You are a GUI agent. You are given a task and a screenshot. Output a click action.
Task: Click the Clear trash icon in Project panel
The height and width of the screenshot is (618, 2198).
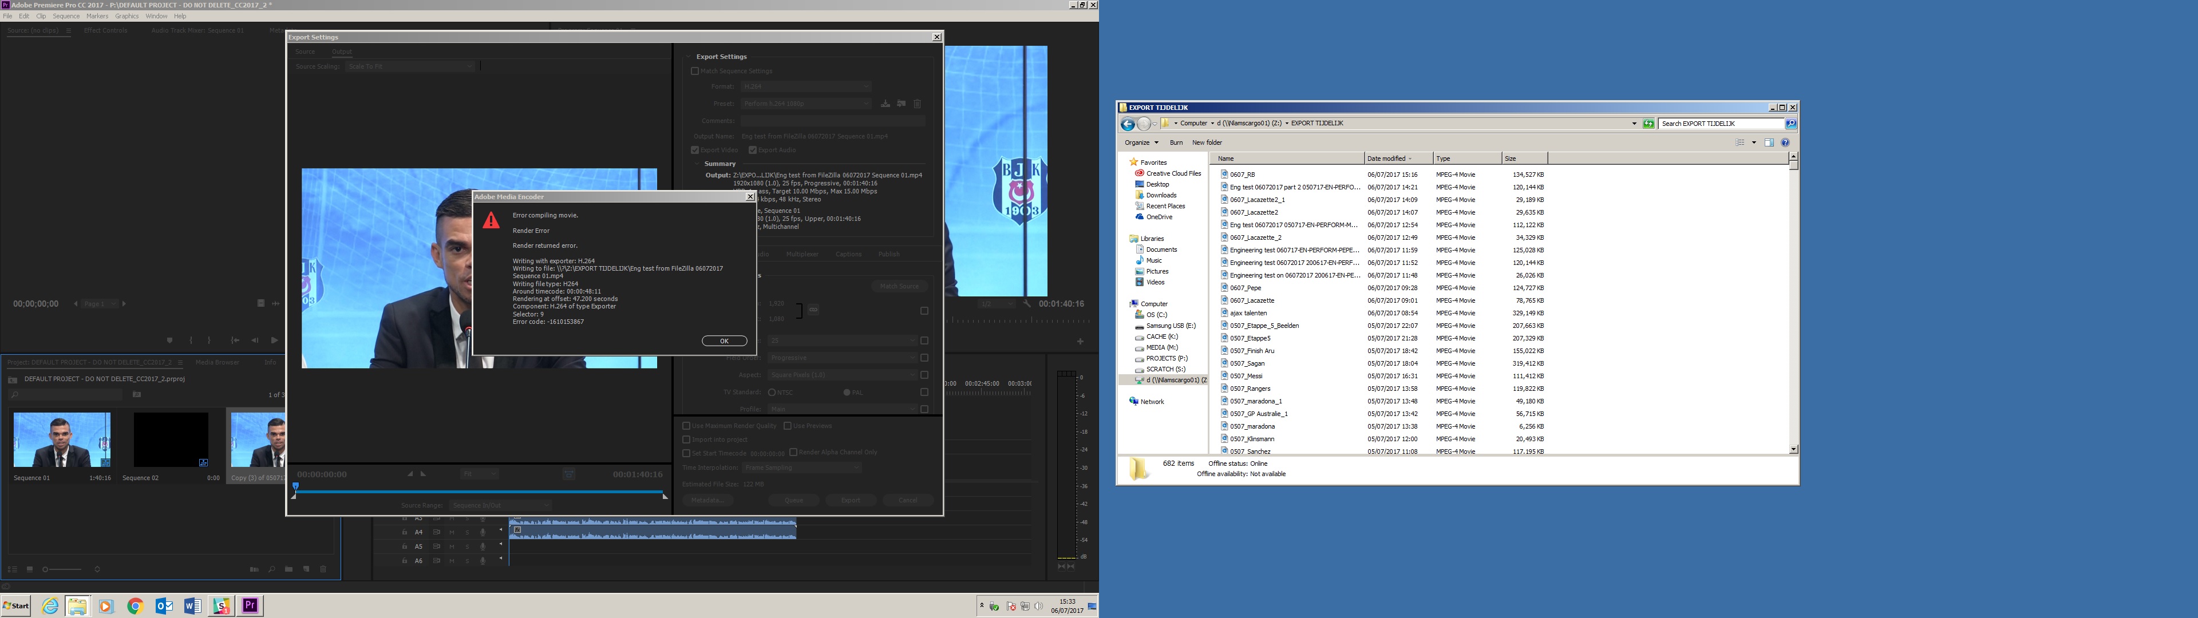323,569
